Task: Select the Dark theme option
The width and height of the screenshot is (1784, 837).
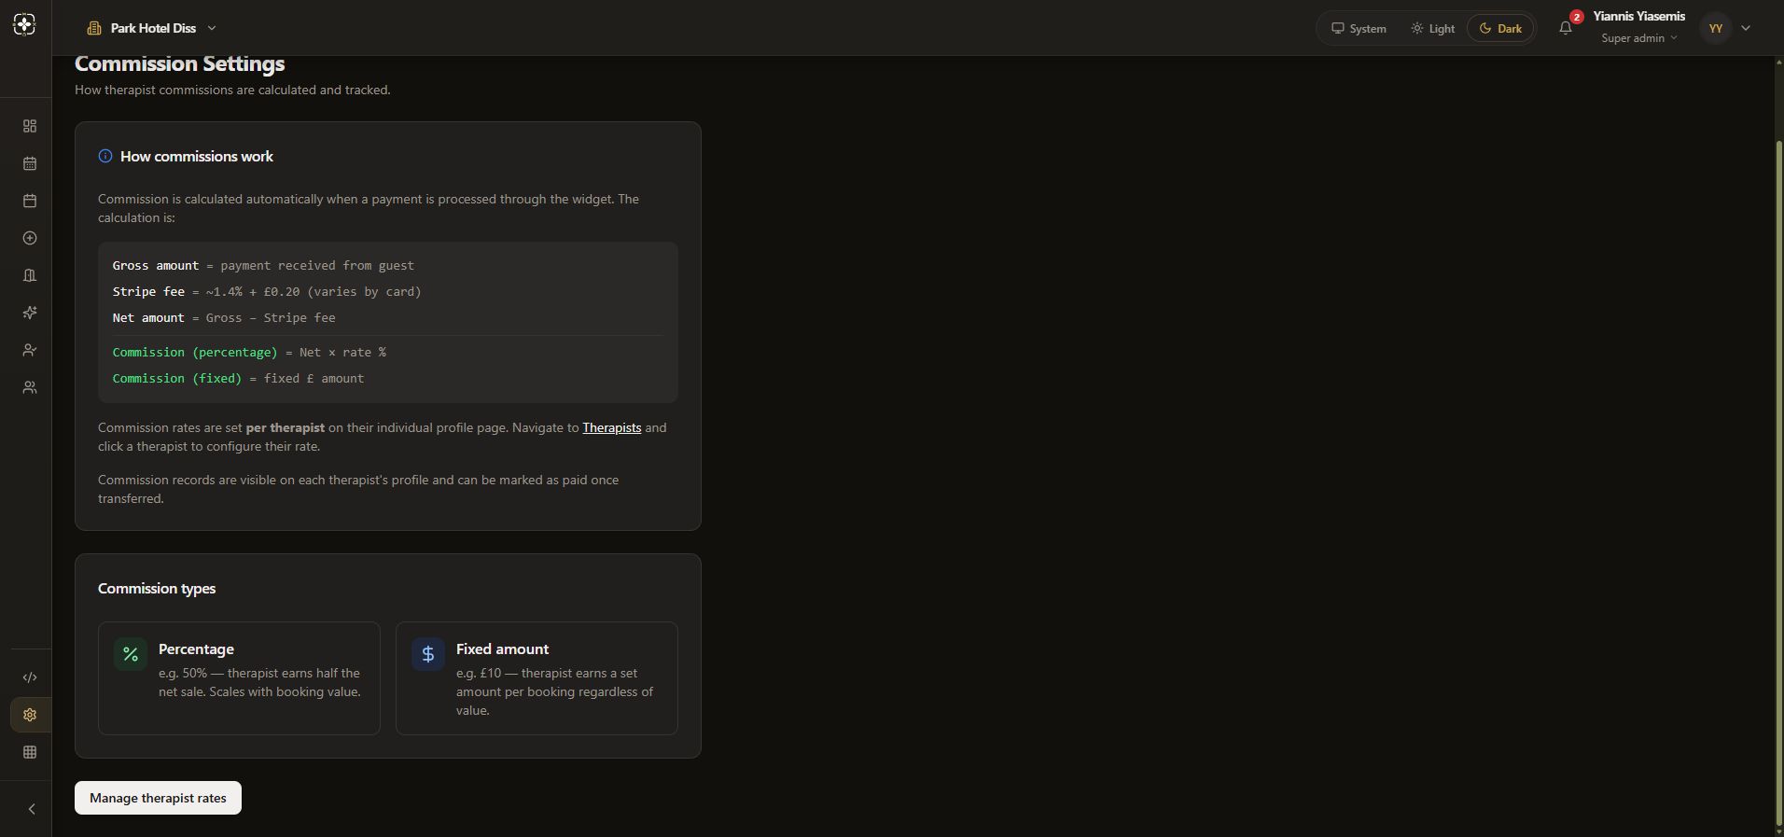Action: [x=1500, y=28]
